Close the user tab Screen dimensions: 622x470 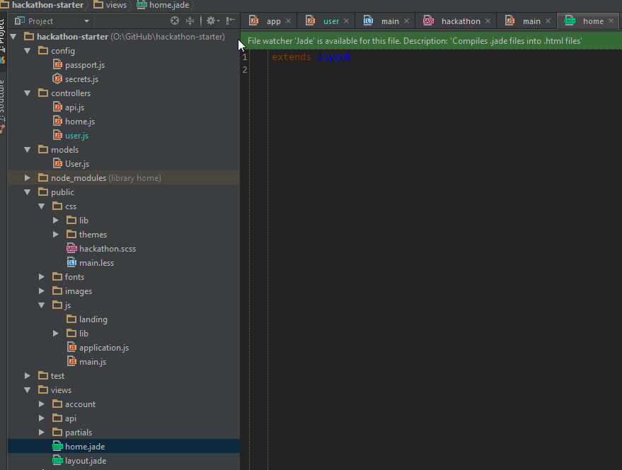point(346,21)
